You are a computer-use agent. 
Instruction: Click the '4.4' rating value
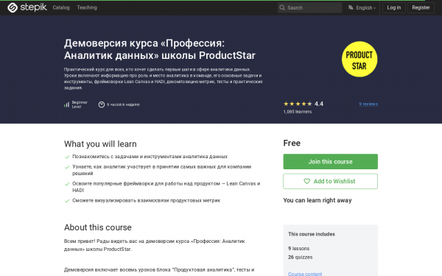pyautogui.click(x=319, y=104)
